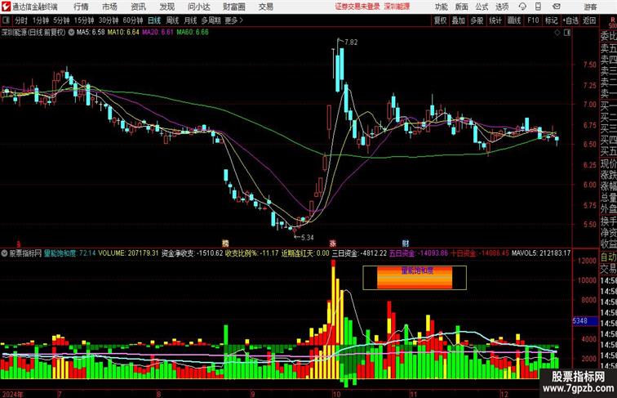The height and width of the screenshot is (398, 617).
Task: Click the 三日资金 value readout
Action: [359, 253]
